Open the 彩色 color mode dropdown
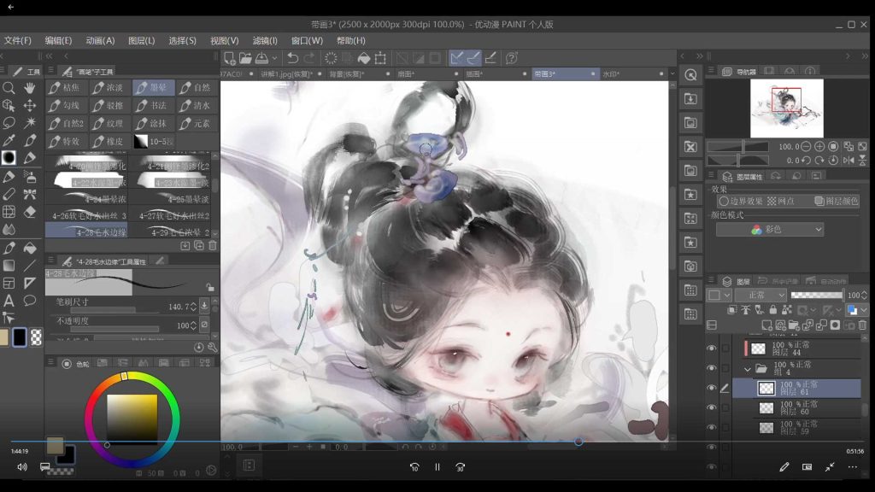The width and height of the screenshot is (875, 492). pos(770,229)
